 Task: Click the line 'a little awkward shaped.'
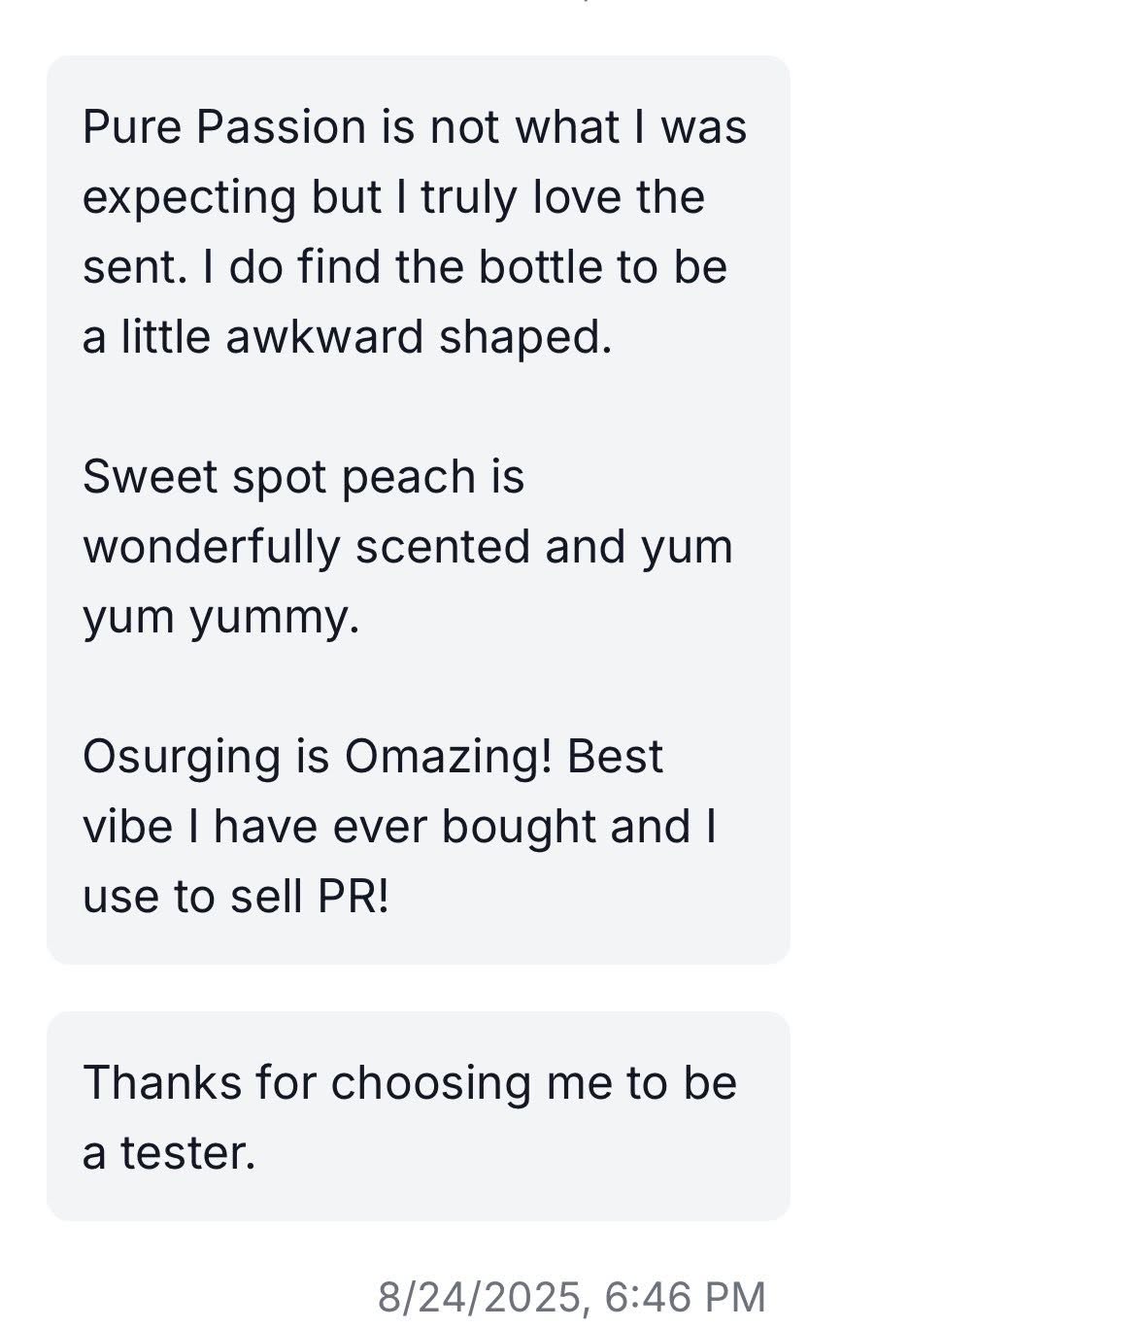[347, 337]
